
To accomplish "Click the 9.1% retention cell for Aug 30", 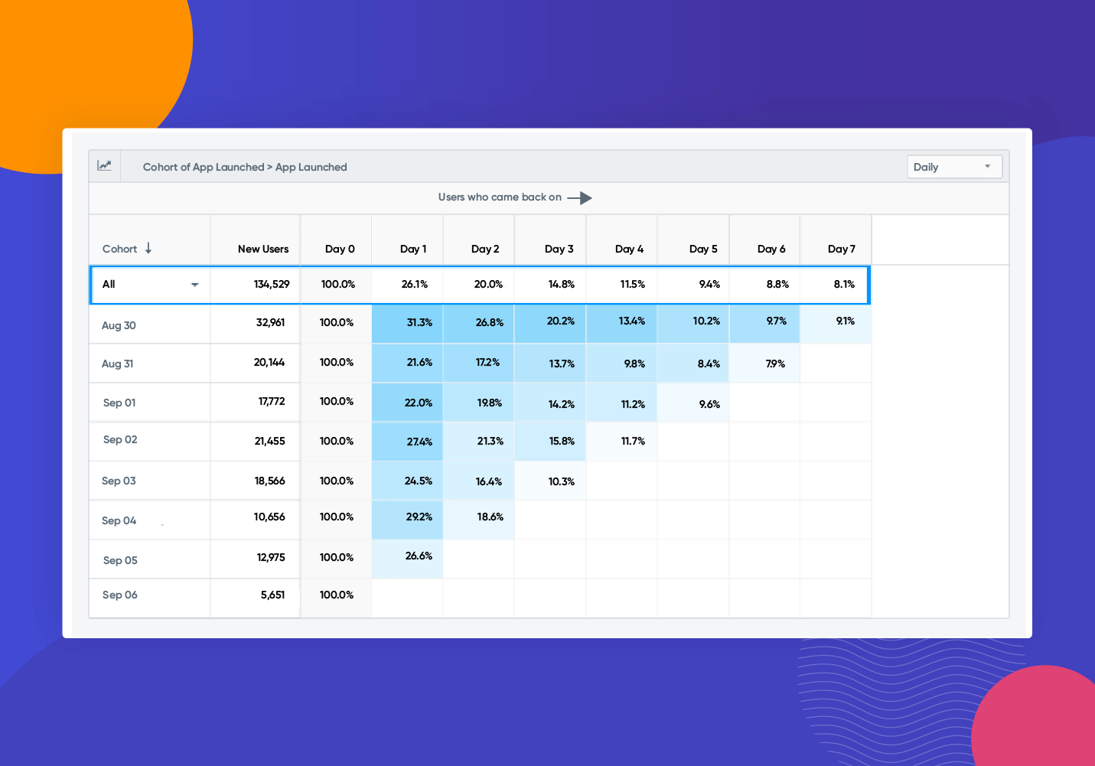I will click(836, 323).
